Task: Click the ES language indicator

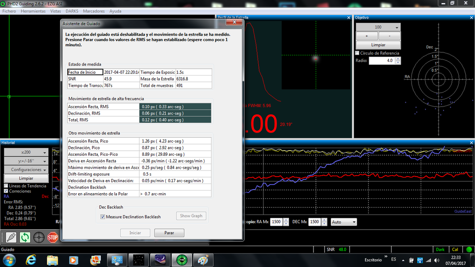Action: (x=393, y=260)
